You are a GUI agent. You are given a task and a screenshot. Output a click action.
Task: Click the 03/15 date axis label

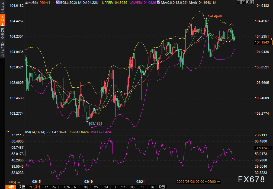pos(37,182)
